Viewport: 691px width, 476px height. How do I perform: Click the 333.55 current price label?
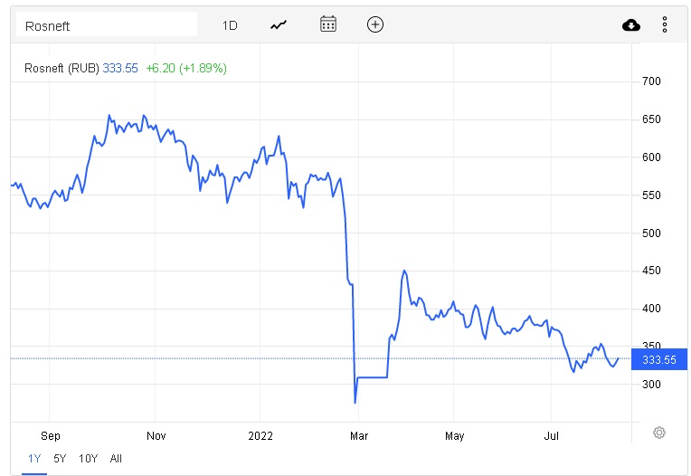[658, 360]
